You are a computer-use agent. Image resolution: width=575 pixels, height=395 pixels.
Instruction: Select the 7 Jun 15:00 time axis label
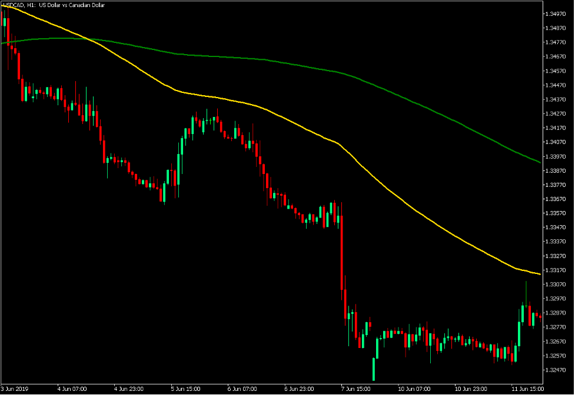click(x=355, y=389)
